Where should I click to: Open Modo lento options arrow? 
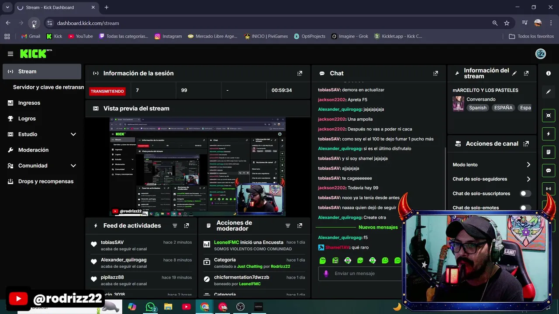(528, 164)
